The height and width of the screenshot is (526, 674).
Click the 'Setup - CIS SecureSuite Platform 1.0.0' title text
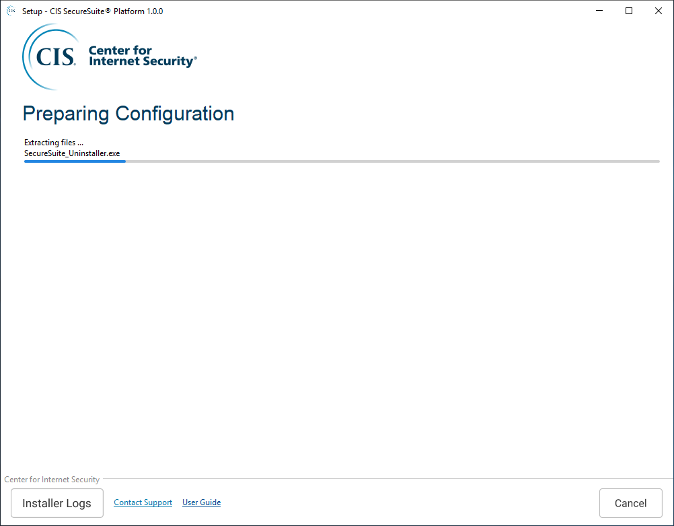[92, 11]
